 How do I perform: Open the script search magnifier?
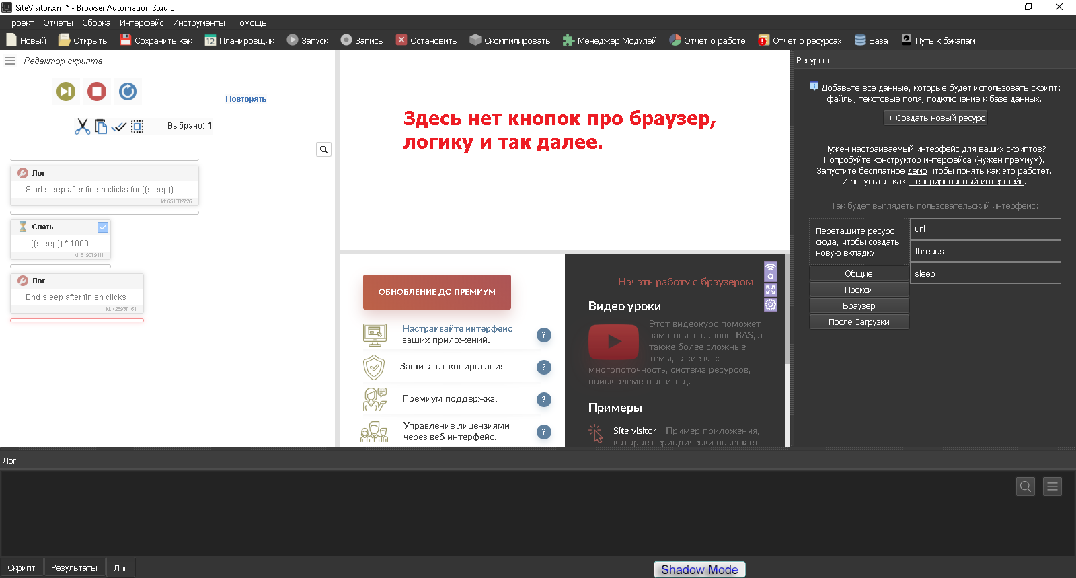click(x=323, y=149)
